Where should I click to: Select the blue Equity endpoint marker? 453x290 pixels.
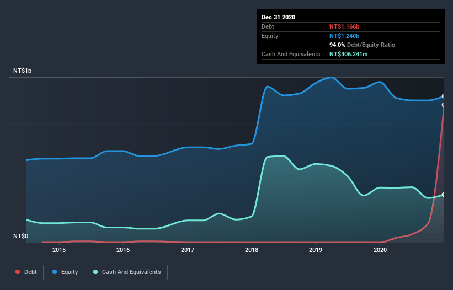tap(444, 96)
